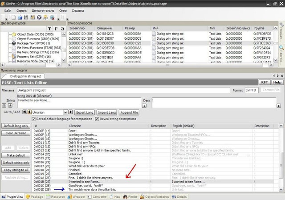Screen dimensions: 285x200
Task: Click the Export Lang button
Action: coord(85,112)
